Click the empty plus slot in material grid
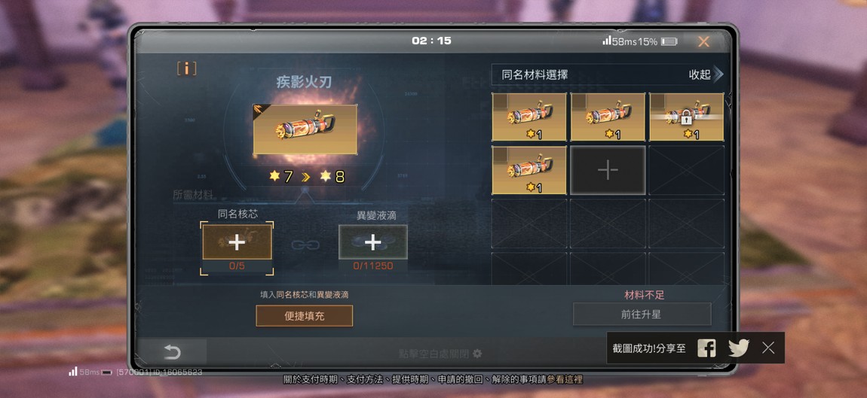Image resolution: width=867 pixels, height=398 pixels. click(608, 170)
